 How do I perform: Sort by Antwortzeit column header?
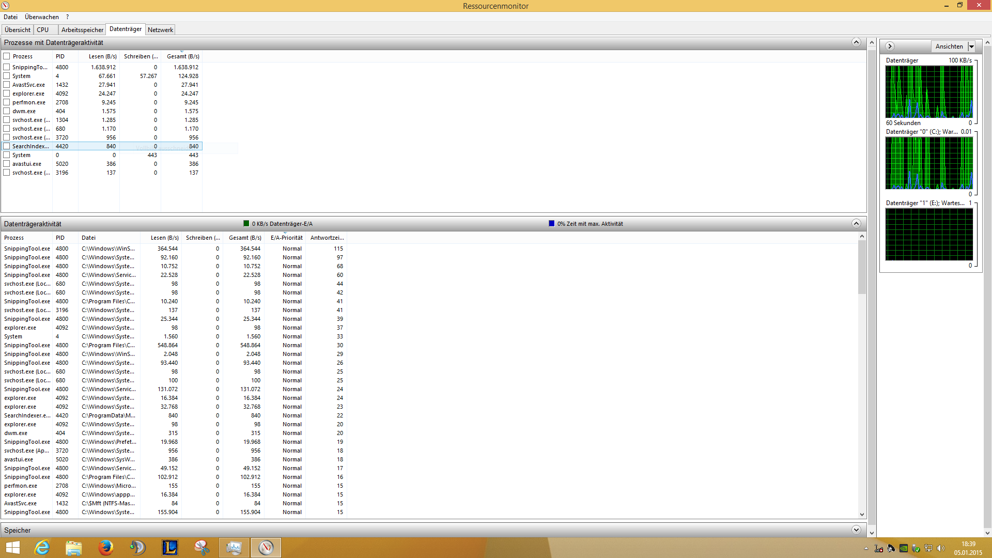(x=327, y=238)
